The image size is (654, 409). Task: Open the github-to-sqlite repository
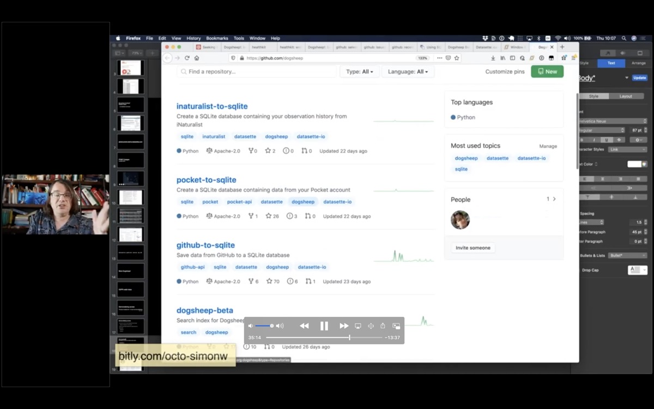coord(206,245)
